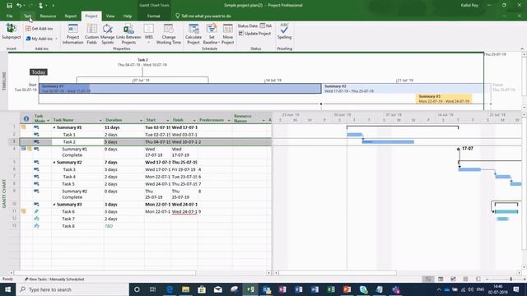The width and height of the screenshot is (527, 296).
Task: Click Task 7 manual task mode icon
Action: pyautogui.click(x=36, y=219)
